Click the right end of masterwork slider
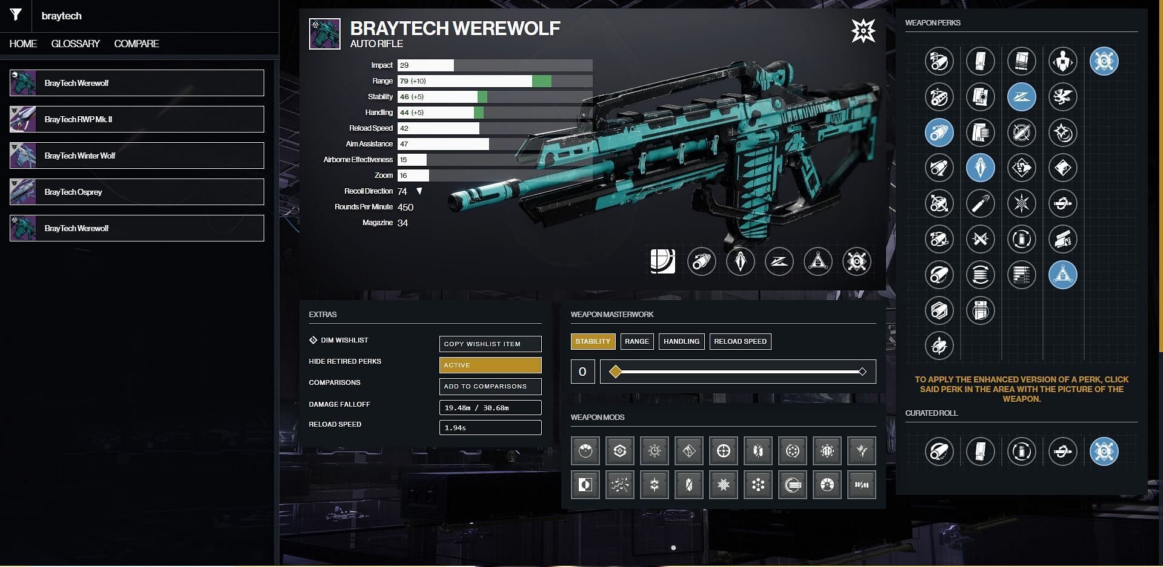The image size is (1163, 567). [862, 372]
